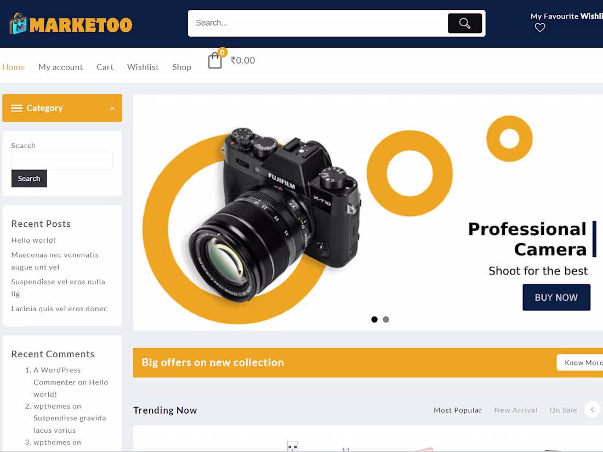Click the search magnifier icon
The height and width of the screenshot is (452, 603).
pyautogui.click(x=464, y=23)
